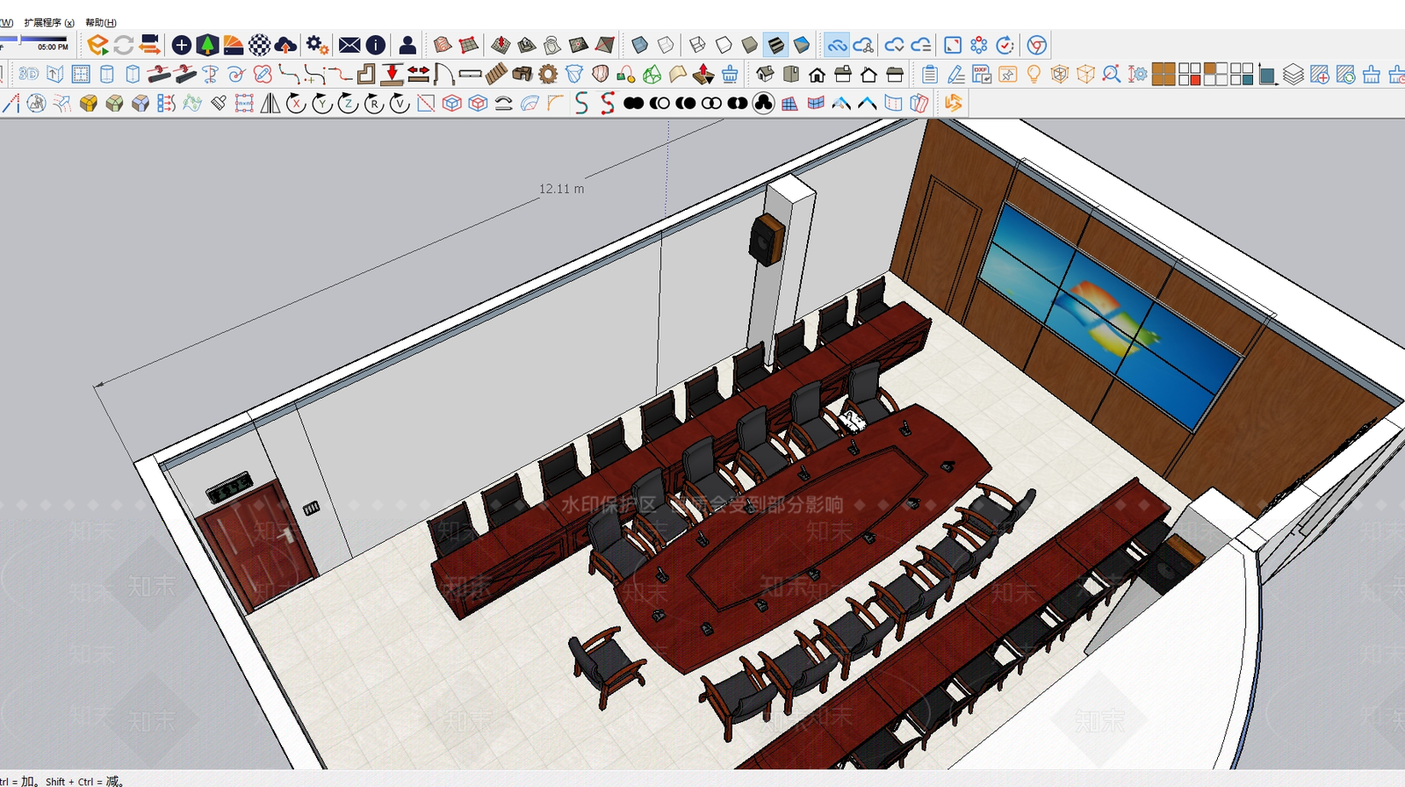Enable Shaded with Textures style
The height and width of the screenshot is (787, 1405).
[x=775, y=45]
